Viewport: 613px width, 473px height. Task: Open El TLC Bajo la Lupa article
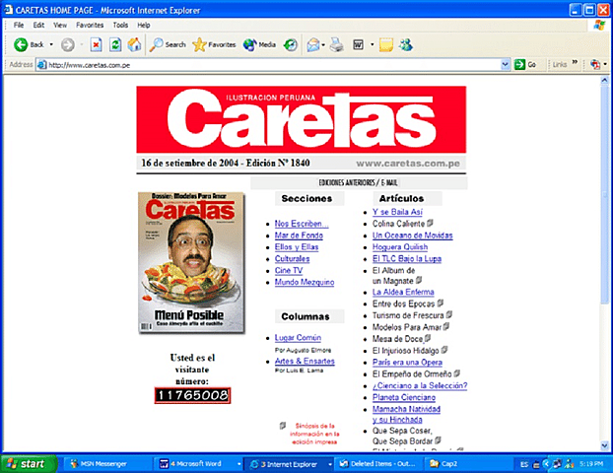pos(407,259)
